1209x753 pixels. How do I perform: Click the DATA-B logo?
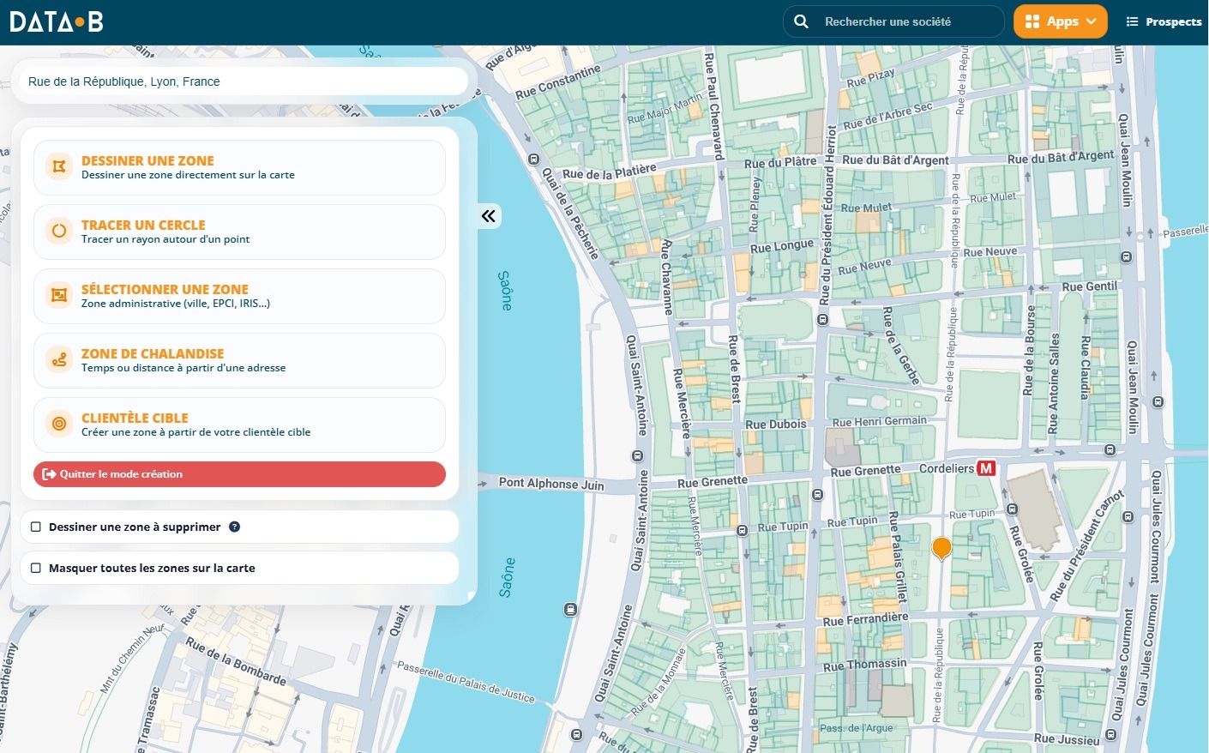pyautogui.click(x=57, y=21)
